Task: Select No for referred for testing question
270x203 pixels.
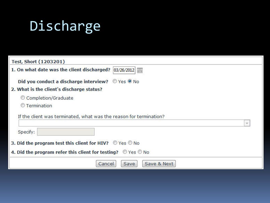Action: [140, 152]
